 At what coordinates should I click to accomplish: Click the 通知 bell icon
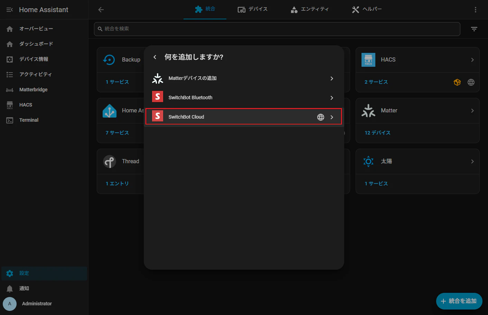10,289
